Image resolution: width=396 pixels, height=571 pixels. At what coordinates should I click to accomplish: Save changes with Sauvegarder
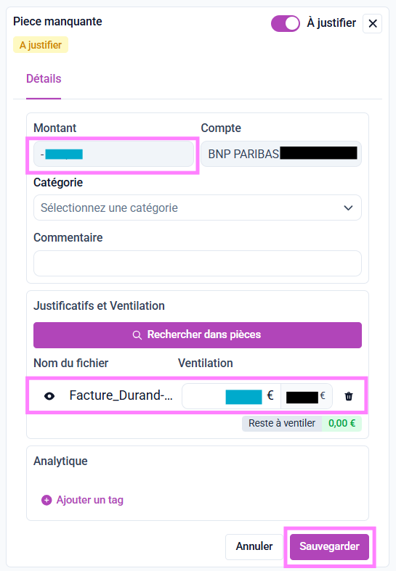coord(329,546)
